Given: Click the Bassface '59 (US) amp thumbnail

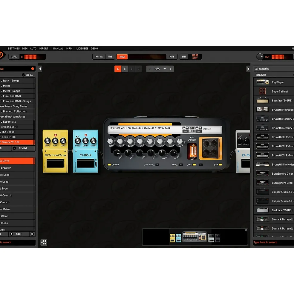Looking at the screenshot, I should click(x=262, y=101).
